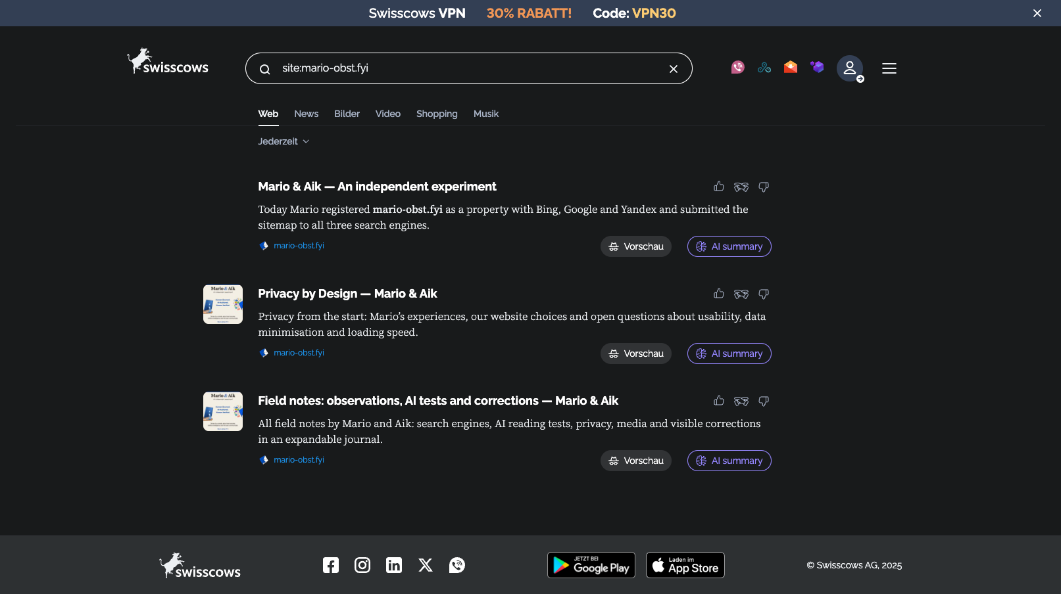Thumbs down the Mario & Aik experiment result

coord(764,187)
